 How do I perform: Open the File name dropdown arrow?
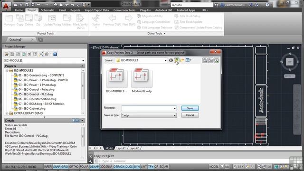coord(174,108)
